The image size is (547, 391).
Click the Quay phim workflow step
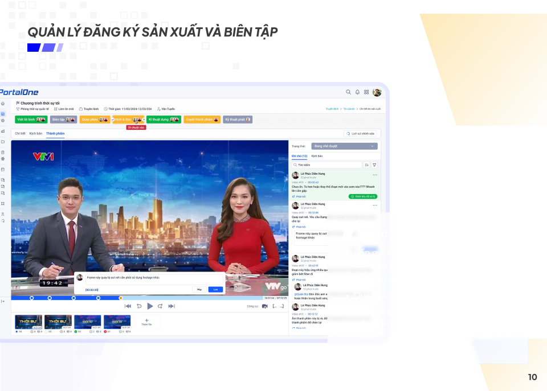(x=95, y=120)
